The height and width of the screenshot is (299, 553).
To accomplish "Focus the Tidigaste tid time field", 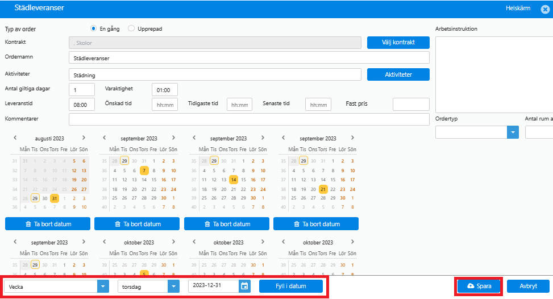I will pos(239,105).
